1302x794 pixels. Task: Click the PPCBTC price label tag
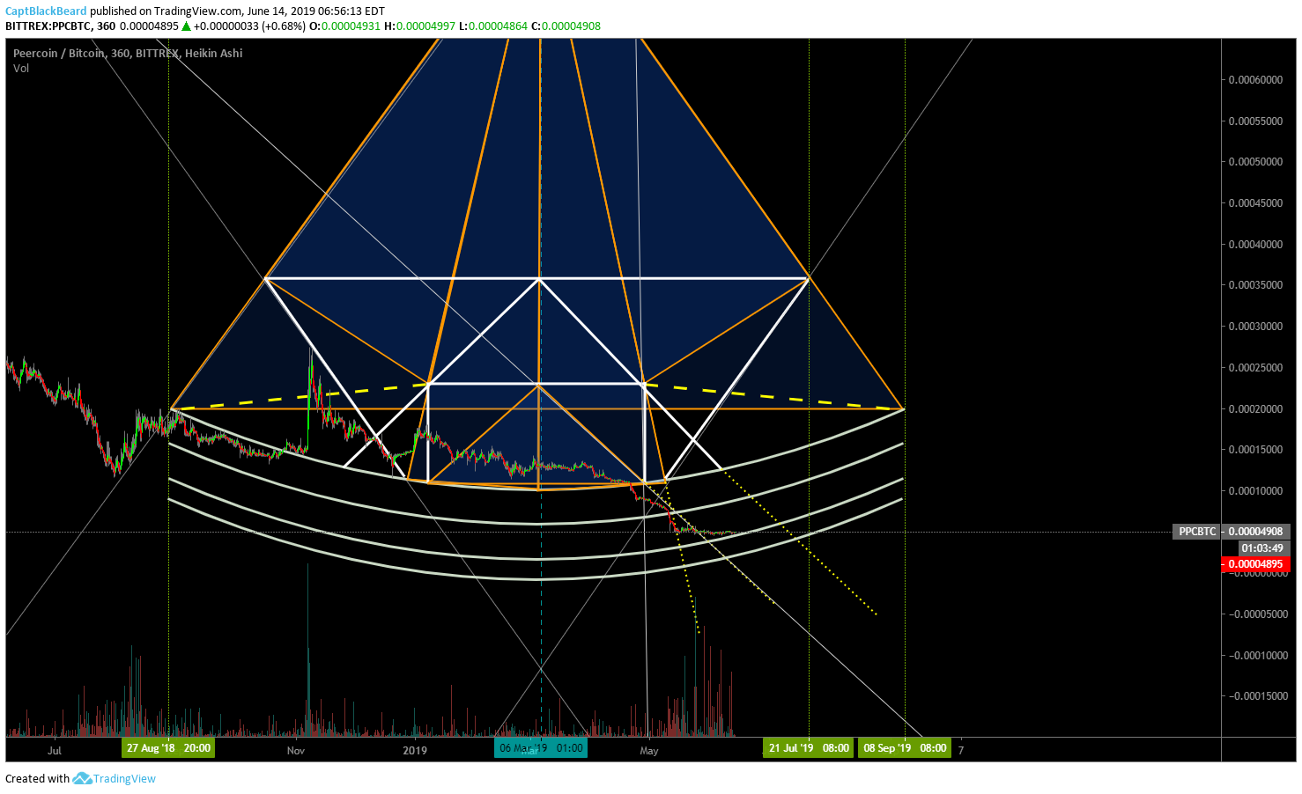tap(1197, 532)
